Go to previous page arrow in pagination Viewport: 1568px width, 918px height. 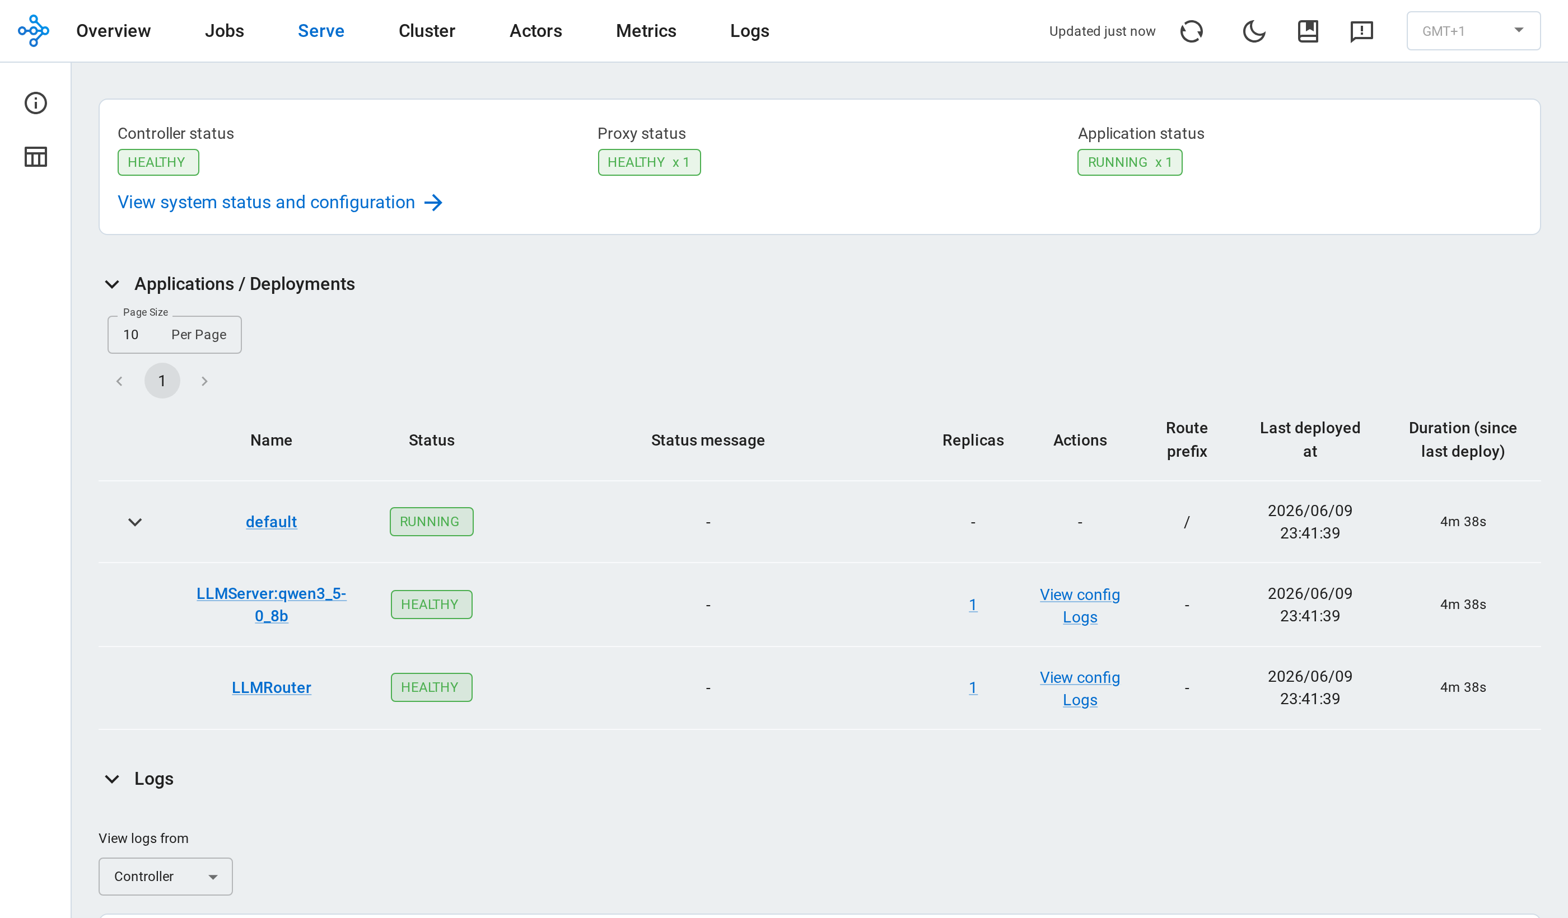119,381
